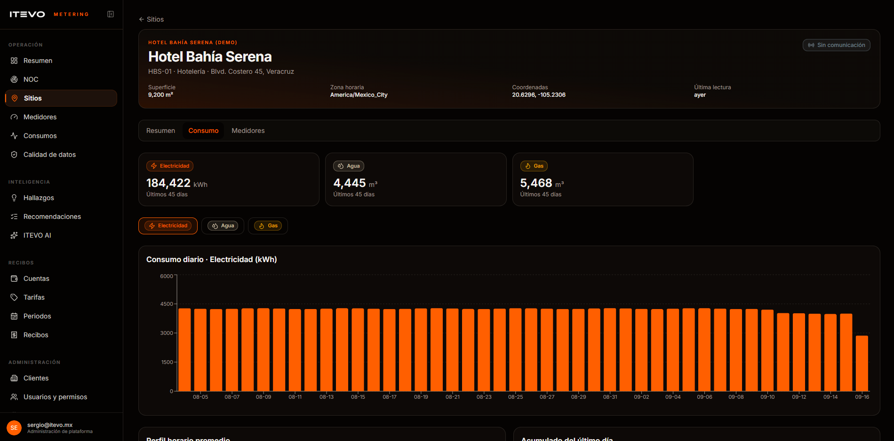Click droplet icon on Agua card badge
Viewport: 894px width, 441px height.
tap(341, 166)
